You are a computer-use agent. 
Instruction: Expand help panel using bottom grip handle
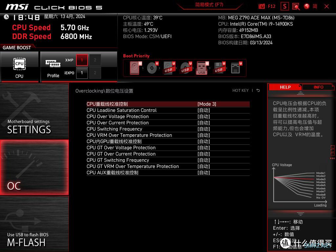(x=301, y=214)
